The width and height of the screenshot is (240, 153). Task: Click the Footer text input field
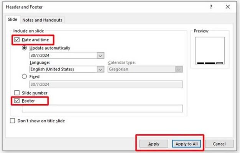[102, 109]
